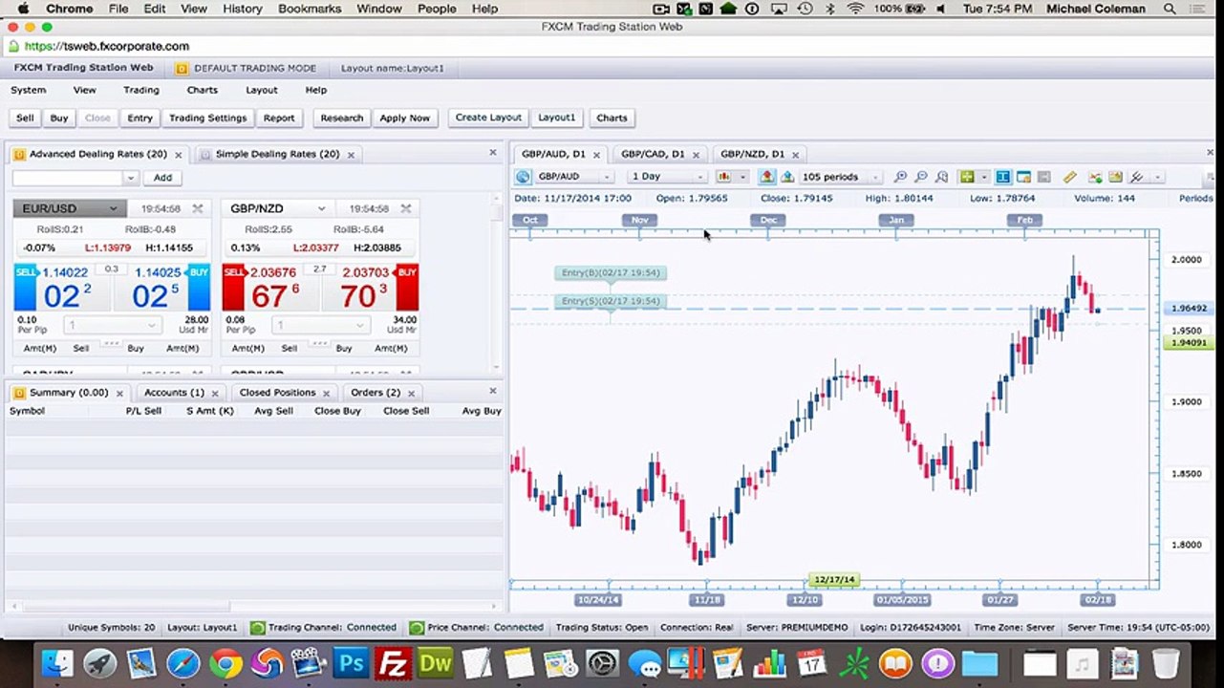Close the GBP/AUD, D1 chart tab
This screenshot has width=1224, height=688.
596,155
